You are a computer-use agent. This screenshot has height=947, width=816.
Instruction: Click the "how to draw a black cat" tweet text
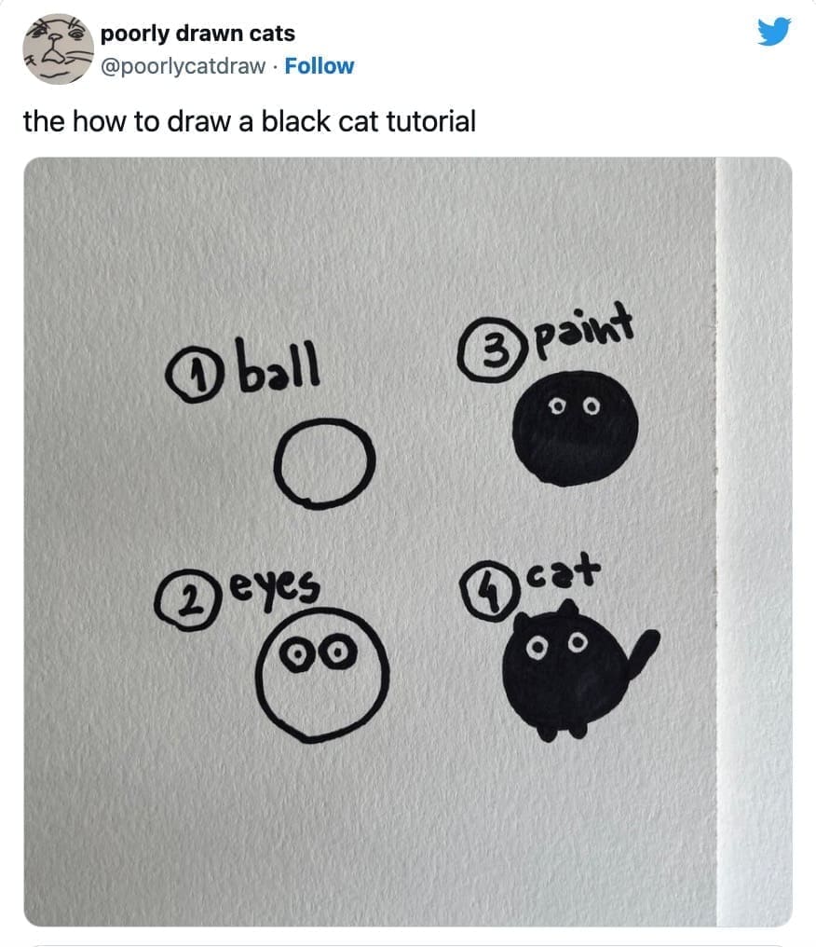point(249,121)
